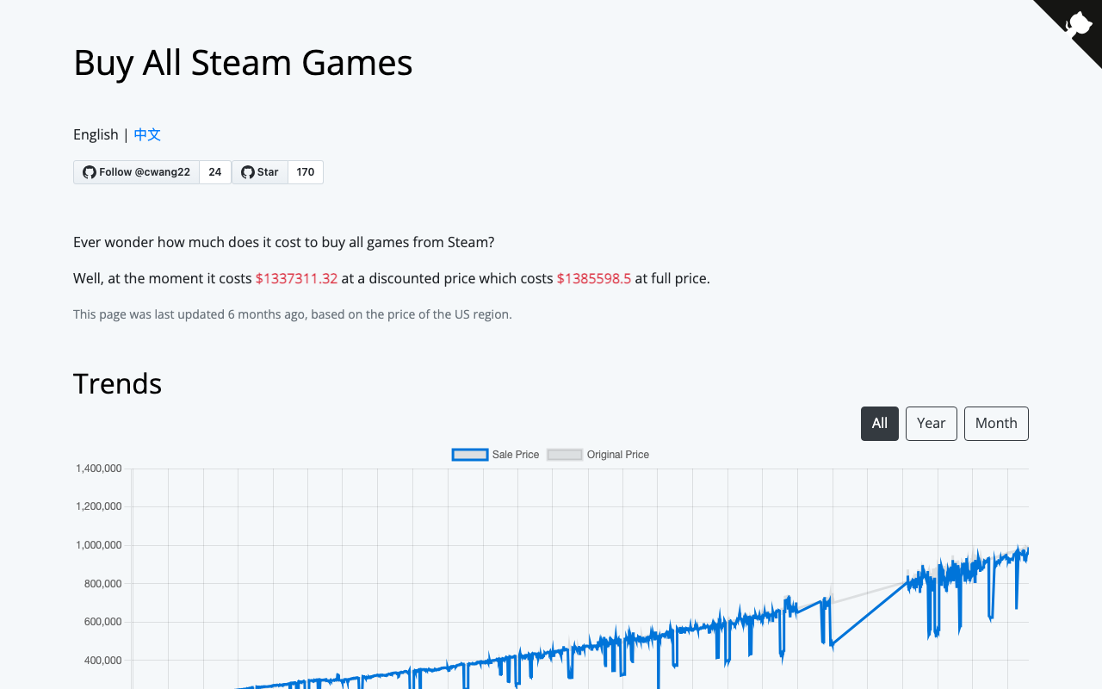The height and width of the screenshot is (689, 1102).
Task: Click the GitHub Star button
Action: 260,172
